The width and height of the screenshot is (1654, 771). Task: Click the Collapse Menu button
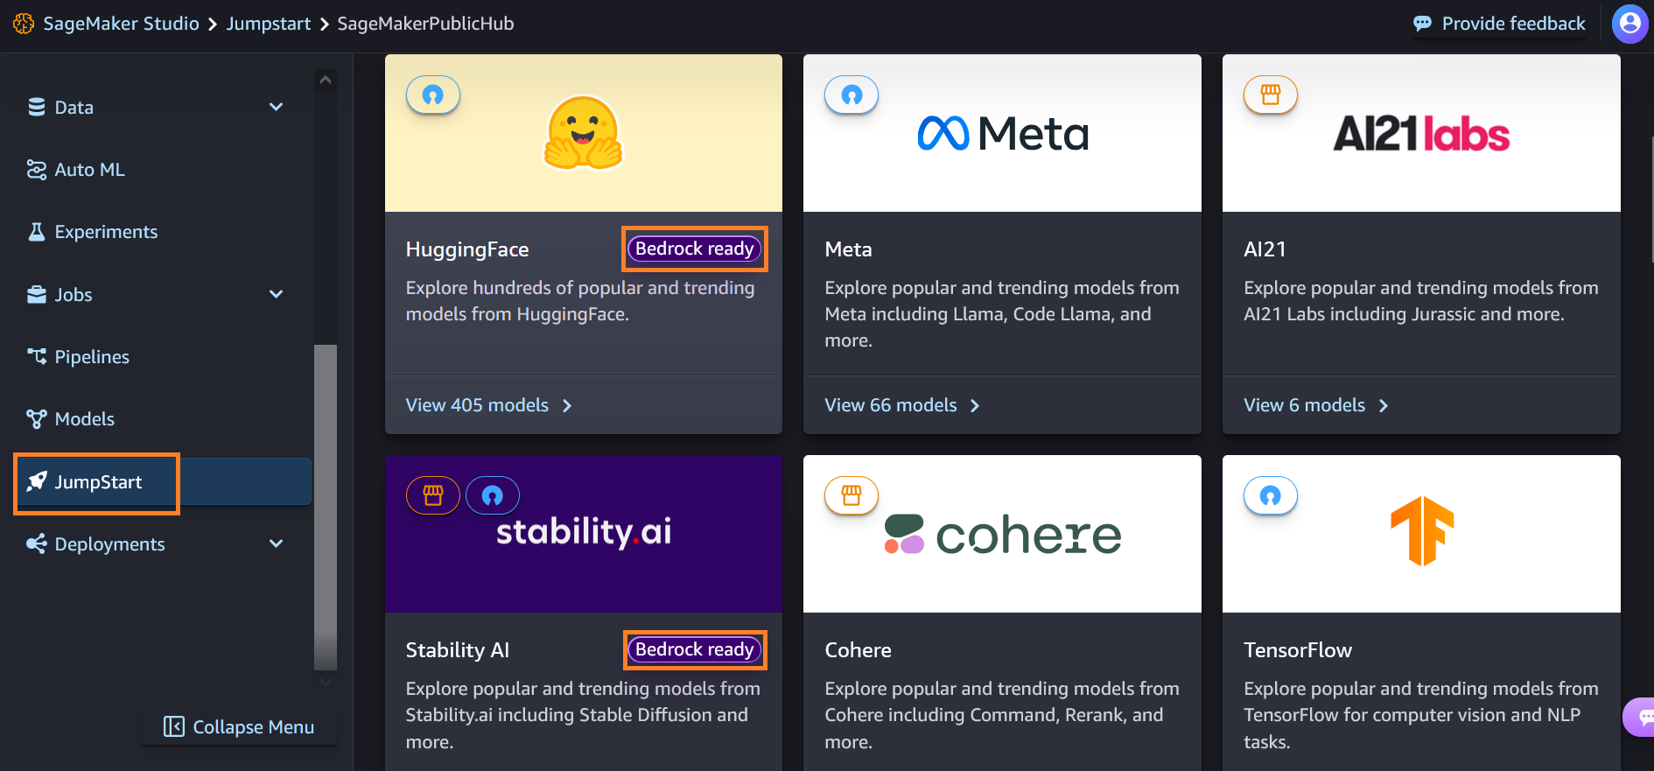[239, 727]
